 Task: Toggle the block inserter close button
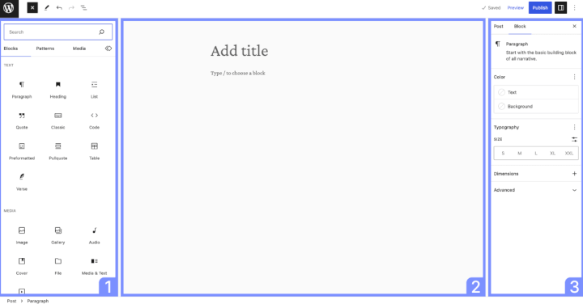pos(32,8)
